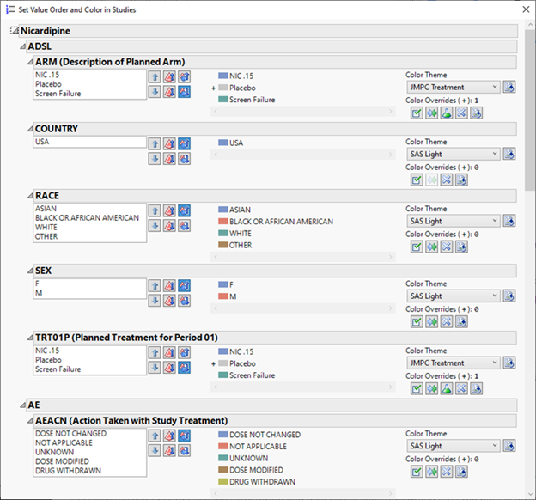Click flask icon under ARM color overrides
Viewport: 536px width, 500px height.
[447, 113]
